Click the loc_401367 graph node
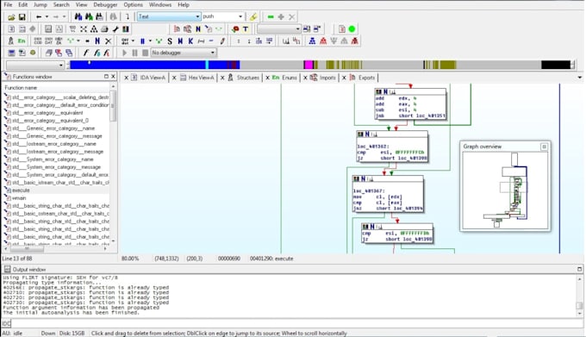The image size is (586, 337). pyautogui.click(x=388, y=194)
